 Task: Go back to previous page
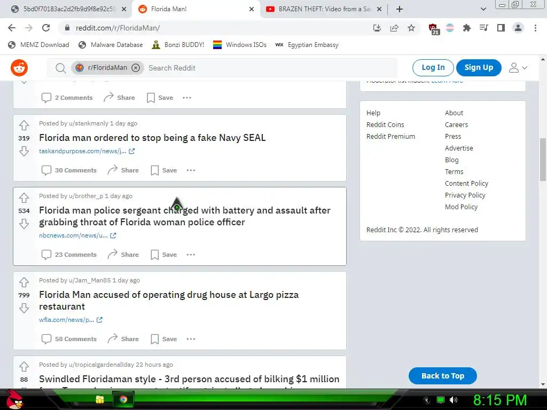12,28
